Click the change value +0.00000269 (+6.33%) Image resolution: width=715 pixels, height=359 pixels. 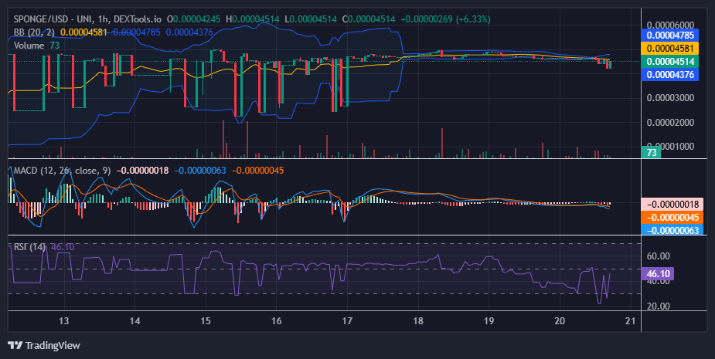click(x=445, y=19)
